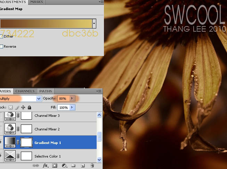227x169 pixels.
Task: Click the Channel Mixer 2 mask link icon
Action: (x=18, y=129)
